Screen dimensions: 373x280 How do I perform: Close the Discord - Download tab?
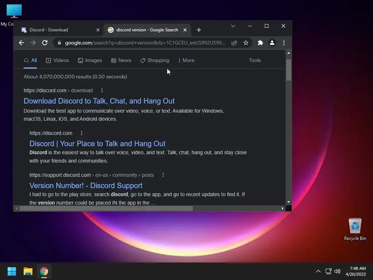(98, 30)
